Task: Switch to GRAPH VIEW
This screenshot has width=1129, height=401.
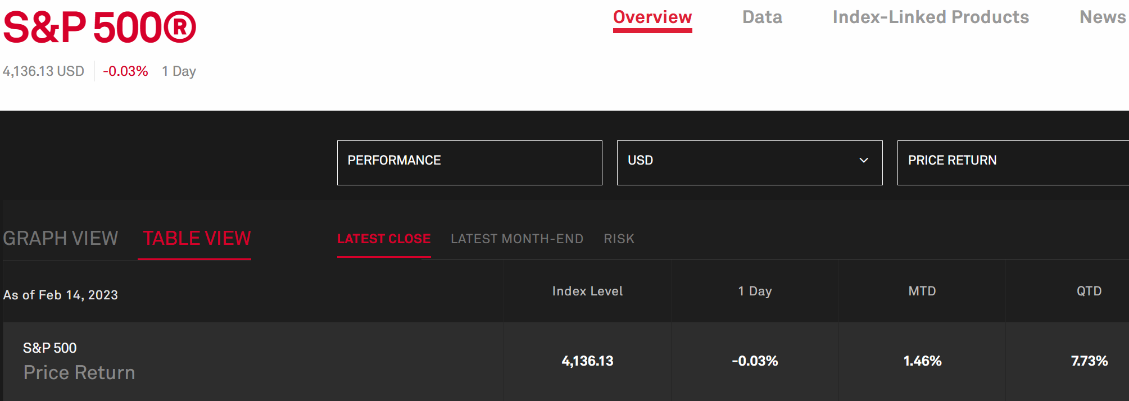Action: [60, 238]
